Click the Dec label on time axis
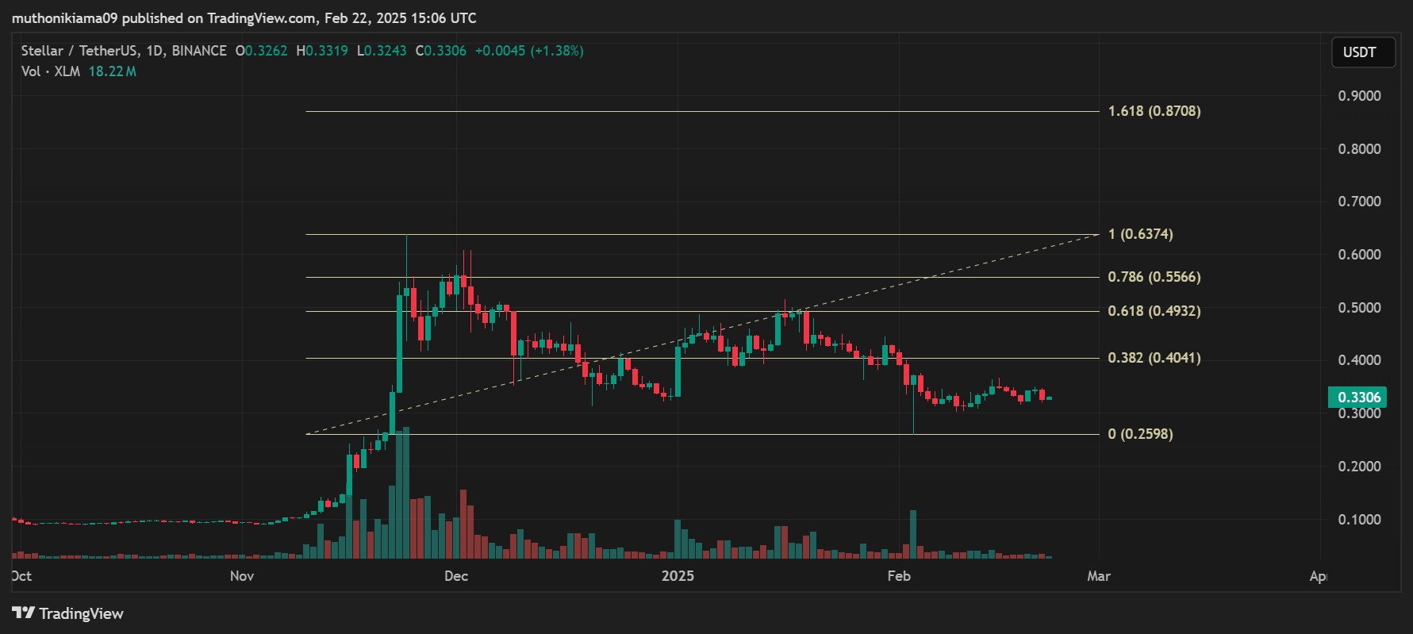This screenshot has height=634, width=1413. click(x=456, y=576)
